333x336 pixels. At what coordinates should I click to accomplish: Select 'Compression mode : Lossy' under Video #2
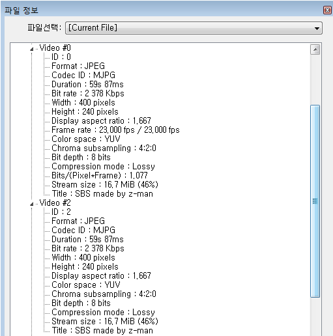[103, 312]
